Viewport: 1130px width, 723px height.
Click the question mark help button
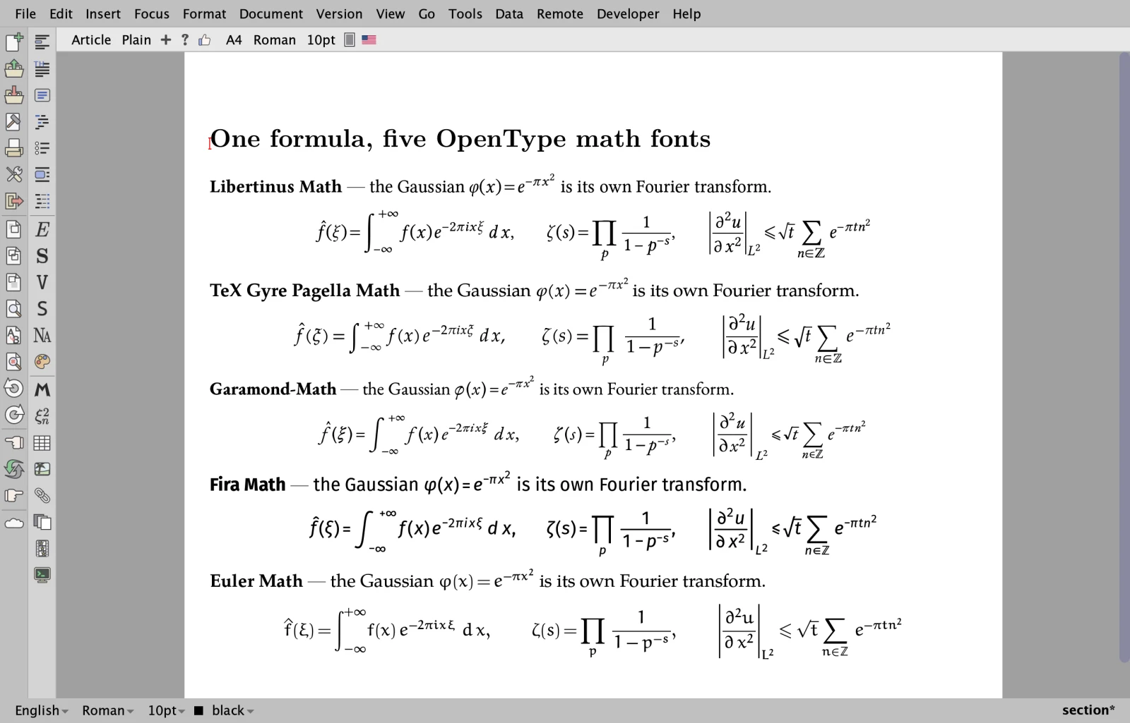pyautogui.click(x=185, y=40)
